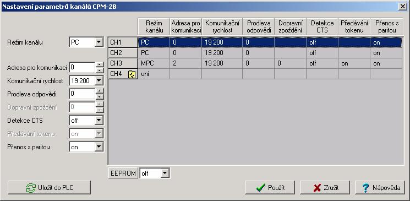
Task: Select PC mode cell in CH2 row
Action: (x=154, y=53)
